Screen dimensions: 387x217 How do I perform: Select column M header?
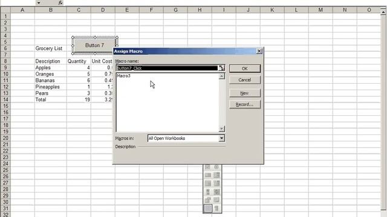tap(320, 10)
